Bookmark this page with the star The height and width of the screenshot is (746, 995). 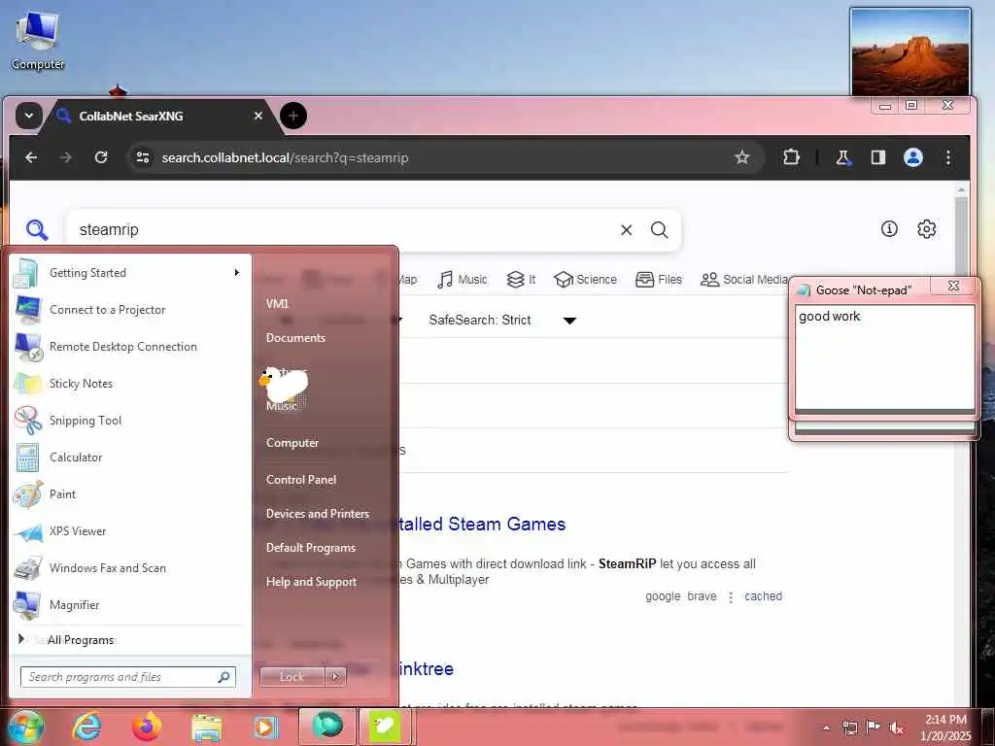click(x=741, y=157)
